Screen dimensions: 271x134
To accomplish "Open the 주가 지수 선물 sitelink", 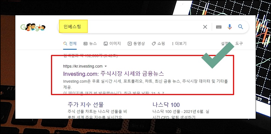I will coord(86,104).
